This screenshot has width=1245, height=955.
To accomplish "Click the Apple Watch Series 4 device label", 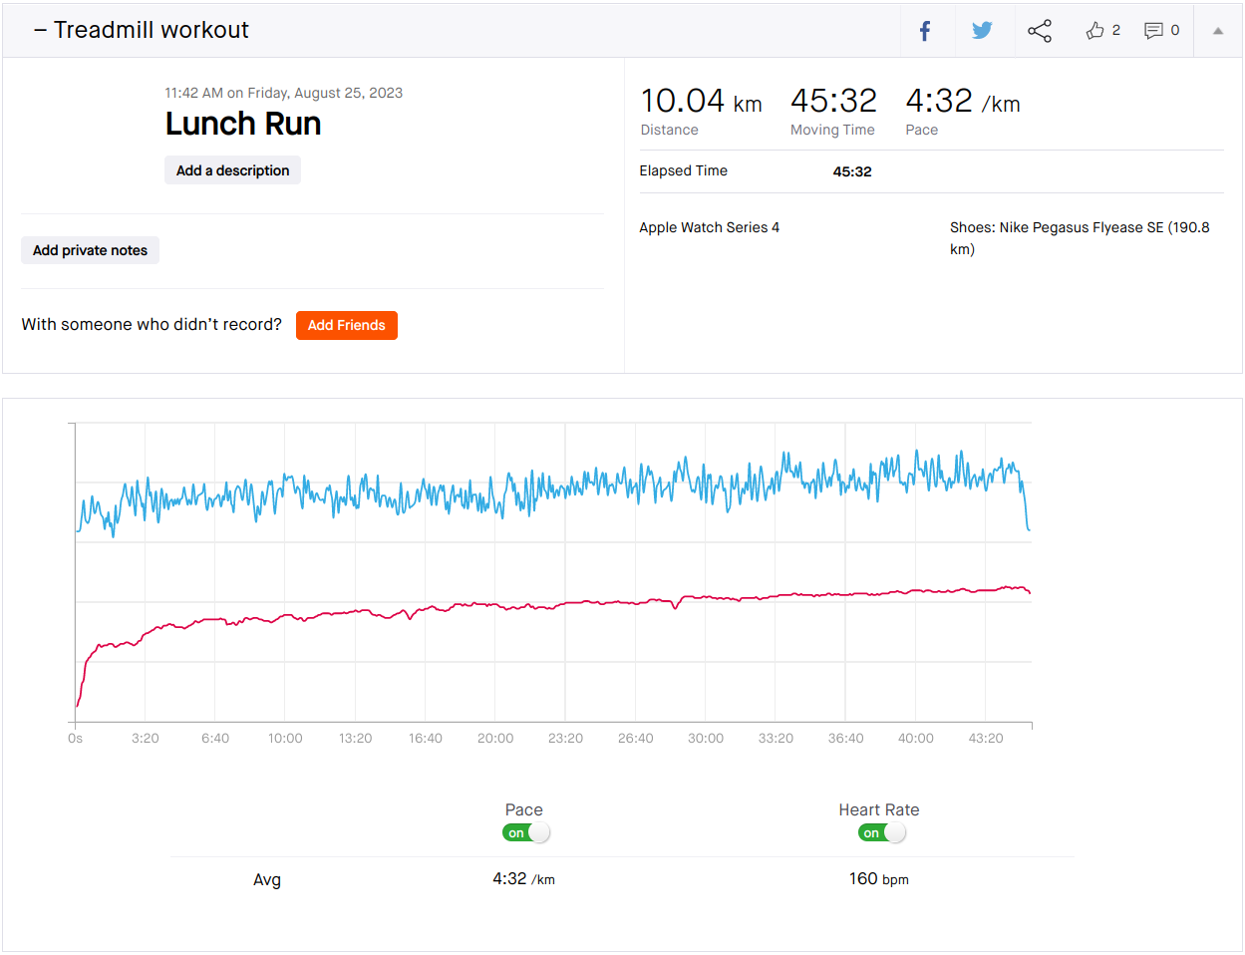I will 709,228.
